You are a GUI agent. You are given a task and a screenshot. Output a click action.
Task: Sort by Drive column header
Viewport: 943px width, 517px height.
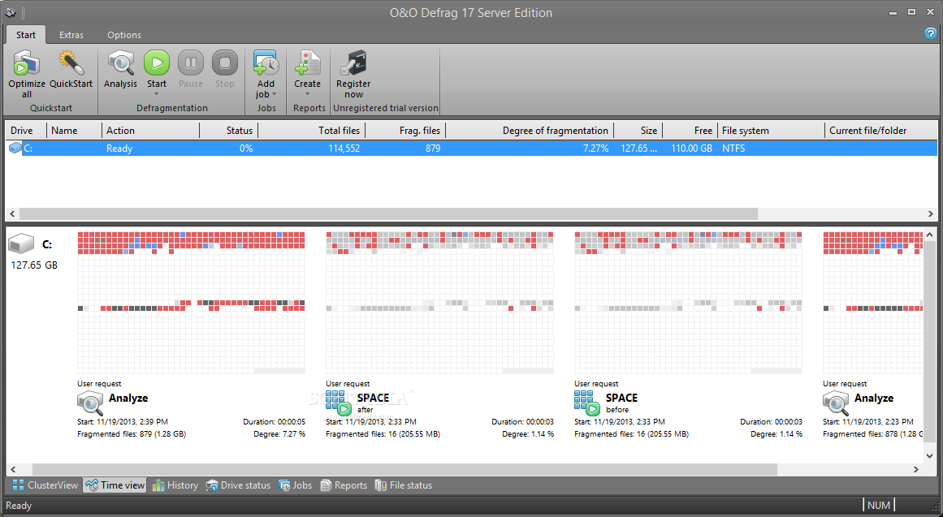pos(26,131)
